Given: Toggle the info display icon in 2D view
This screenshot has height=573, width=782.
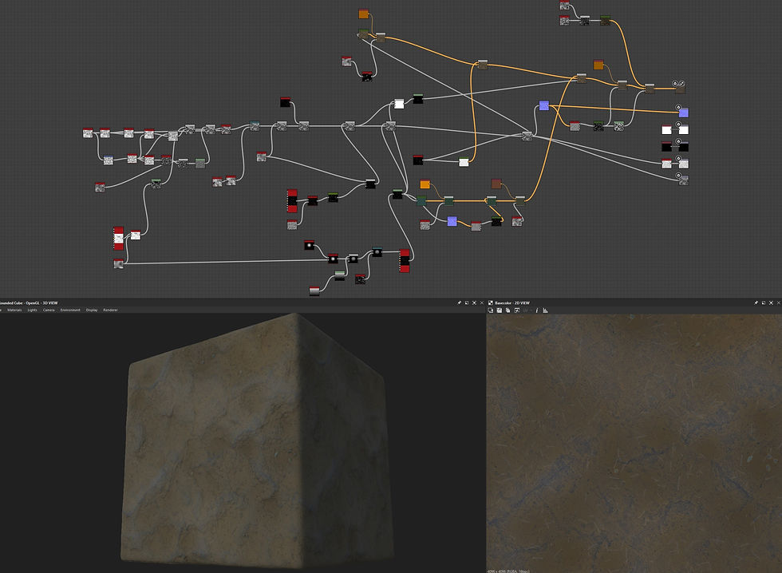Looking at the screenshot, I should [537, 310].
